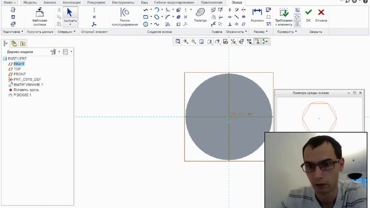Select the Arc sketch tool
Viewport: 370px width, 208px height.
pyautogui.click(x=157, y=10)
